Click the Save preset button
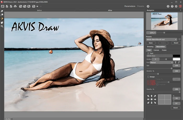183x120 pixels. point(151,43)
